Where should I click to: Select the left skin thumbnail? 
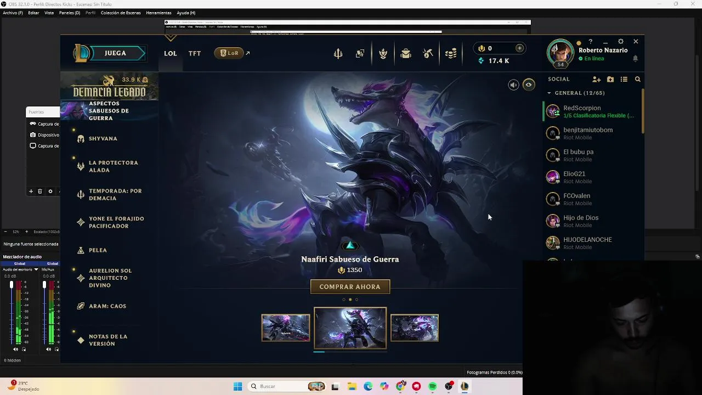[286, 328]
